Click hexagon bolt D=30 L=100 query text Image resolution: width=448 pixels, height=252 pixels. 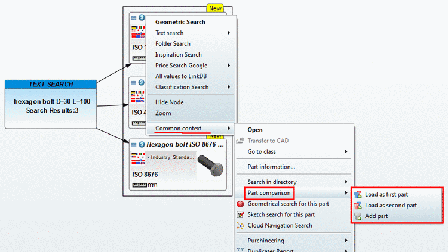[x=52, y=101]
